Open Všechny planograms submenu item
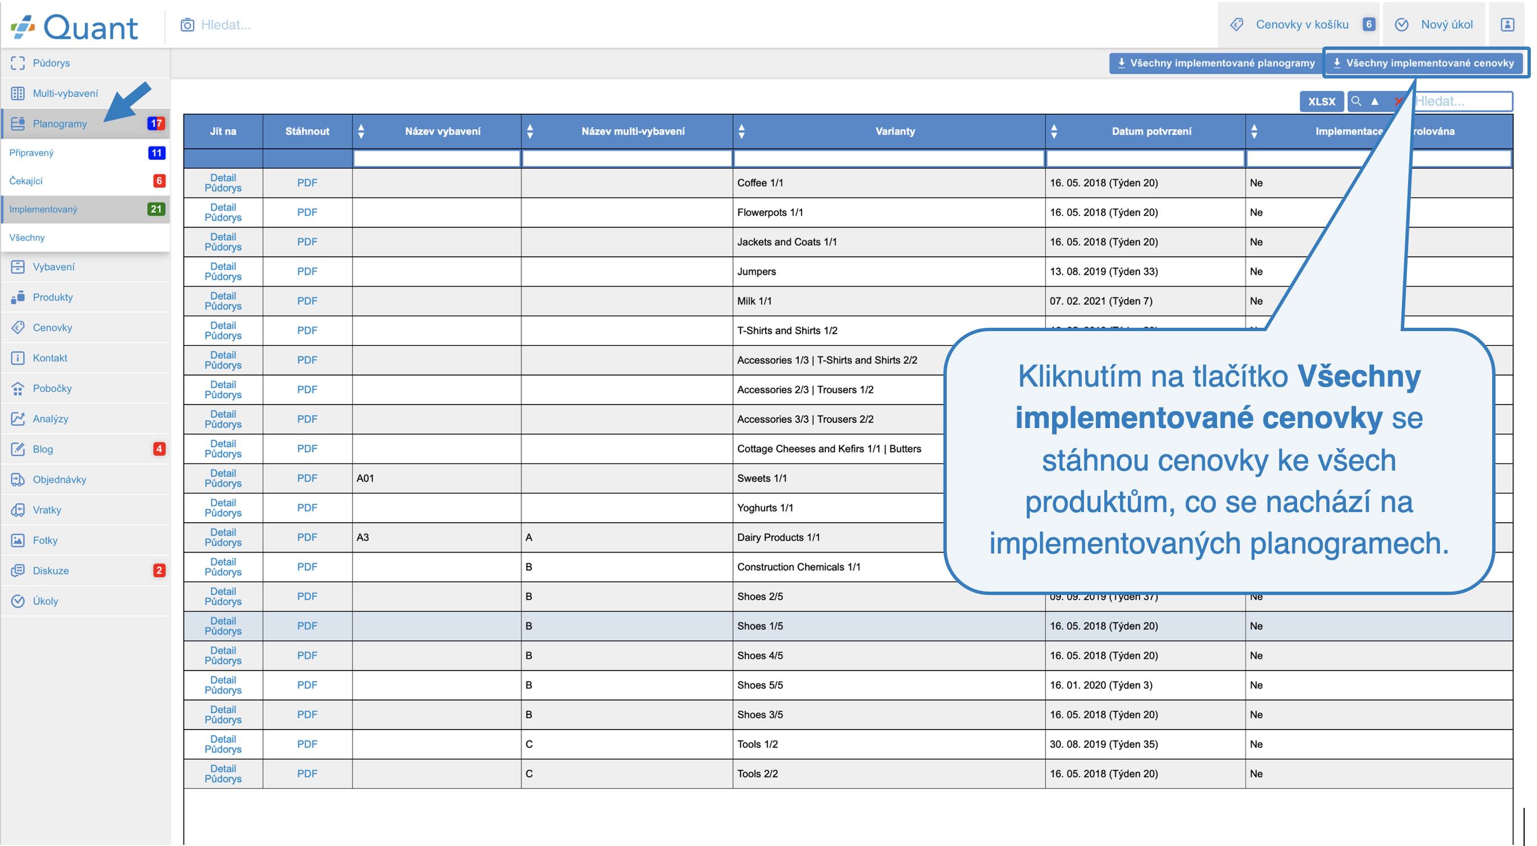 (85, 238)
